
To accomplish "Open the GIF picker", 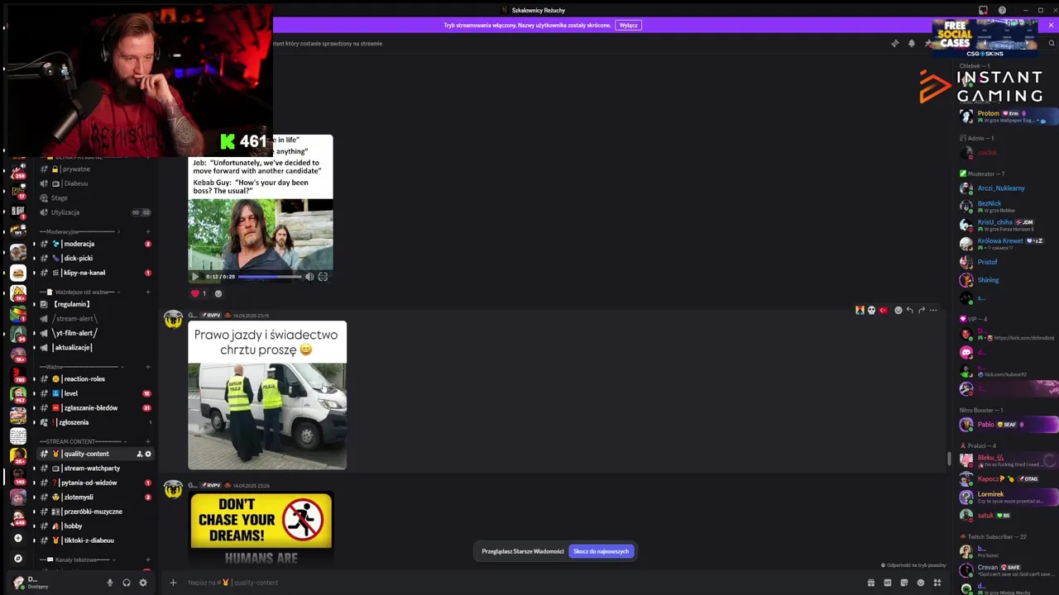I will 888,583.
